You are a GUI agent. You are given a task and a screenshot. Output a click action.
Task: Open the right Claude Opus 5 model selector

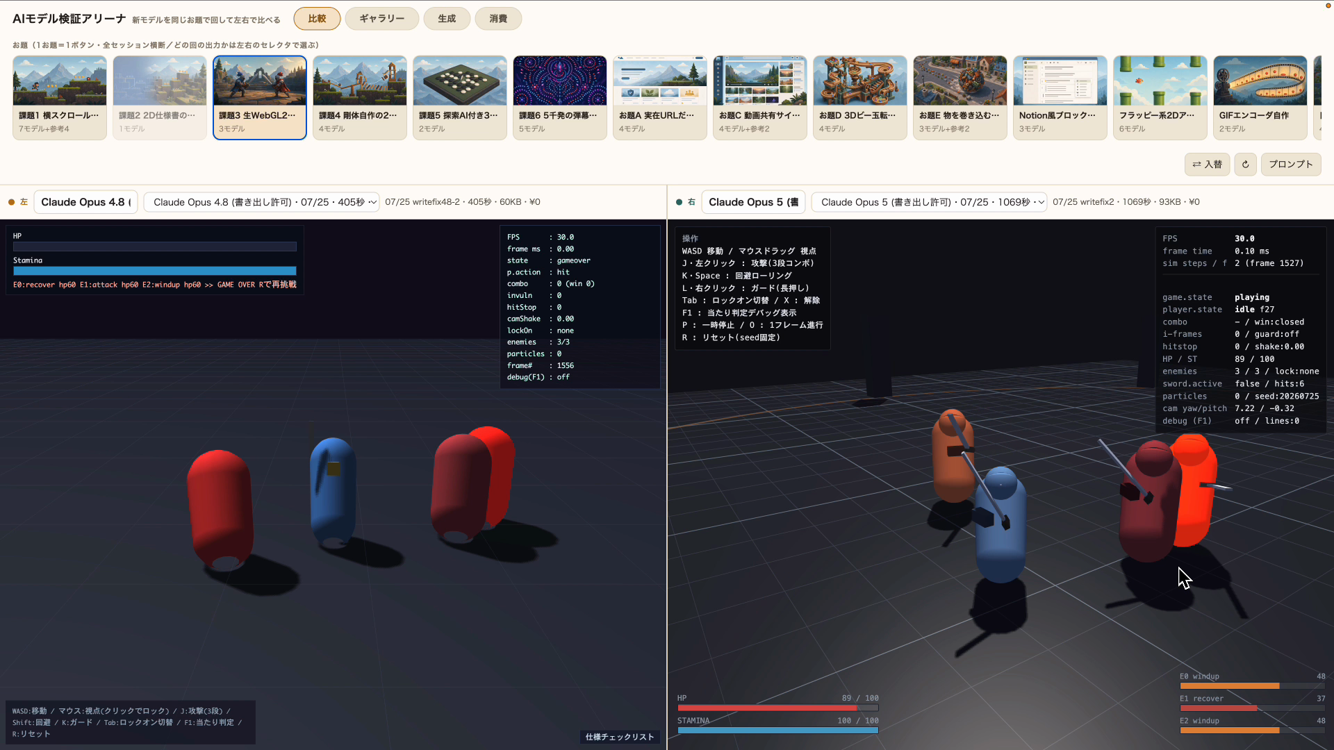(x=754, y=202)
